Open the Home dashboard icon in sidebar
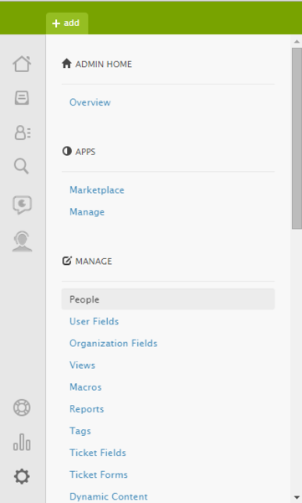Image resolution: width=302 pixels, height=503 pixels. click(22, 64)
